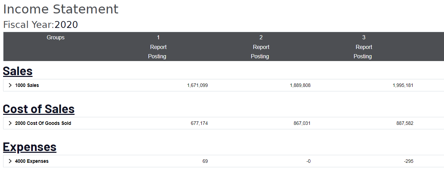Click the group 1 column header
Image resolution: width=444 pixels, height=169 pixels.
158,37
